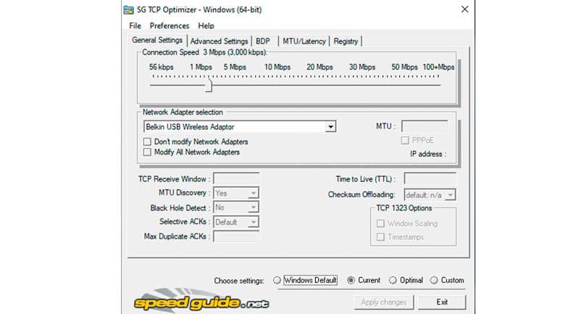Viewport: 584px width, 314px height.
Task: Switch to the General Settings tab
Action: click(157, 41)
